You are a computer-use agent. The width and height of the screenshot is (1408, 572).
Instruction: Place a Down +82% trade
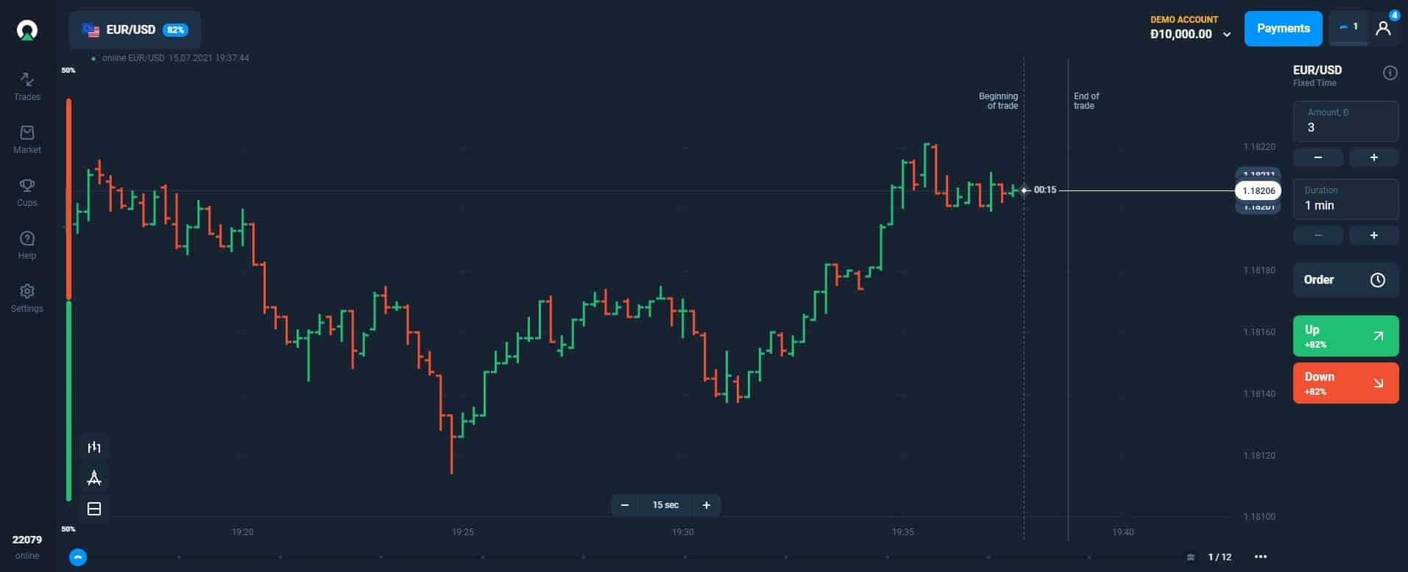point(1345,383)
